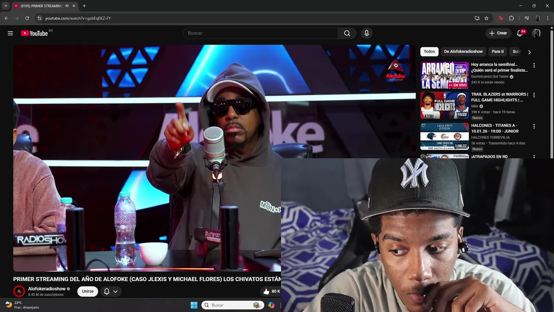This screenshot has width=554, height=312.
Task: Select the De Alofokeradioshow filter chip
Action: (x=463, y=52)
